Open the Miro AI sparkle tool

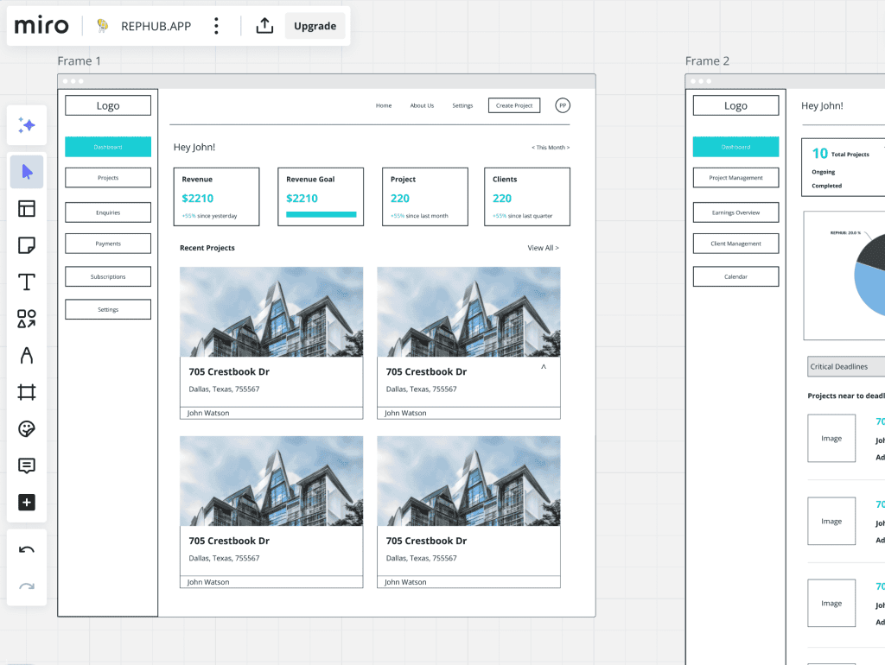click(x=27, y=126)
